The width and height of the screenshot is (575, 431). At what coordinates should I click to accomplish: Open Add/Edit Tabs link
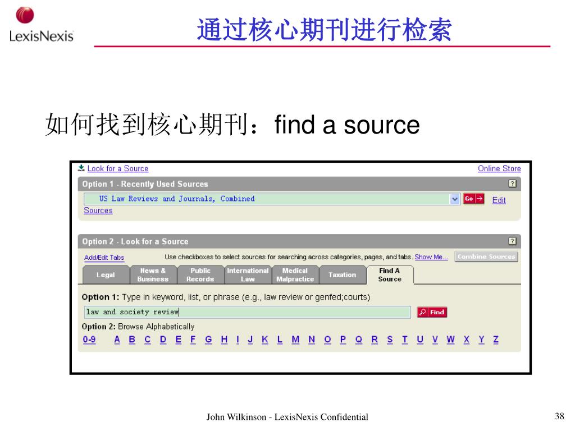104,257
